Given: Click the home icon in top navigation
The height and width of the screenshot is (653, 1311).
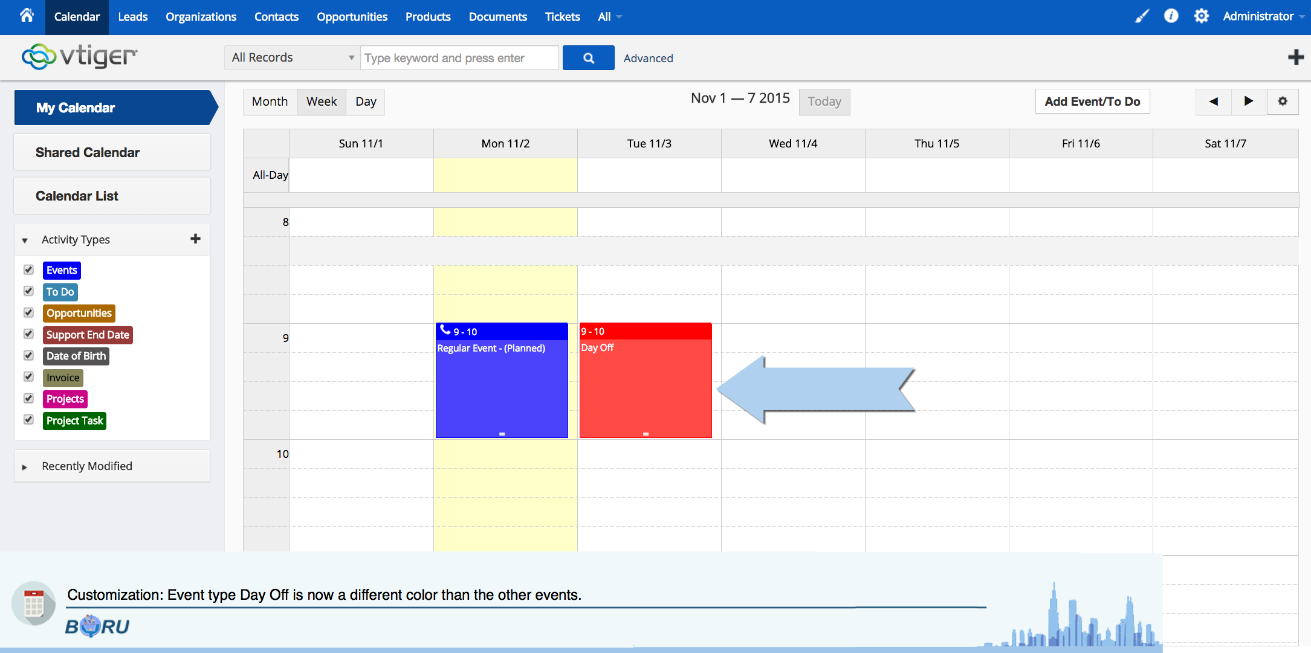Looking at the screenshot, I should (27, 16).
